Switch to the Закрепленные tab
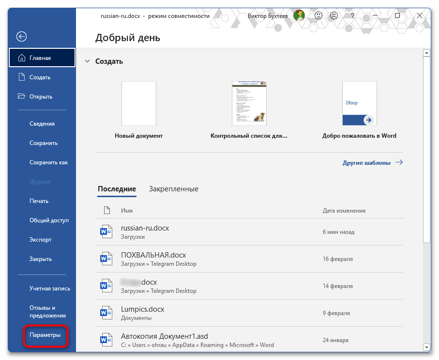 point(174,189)
